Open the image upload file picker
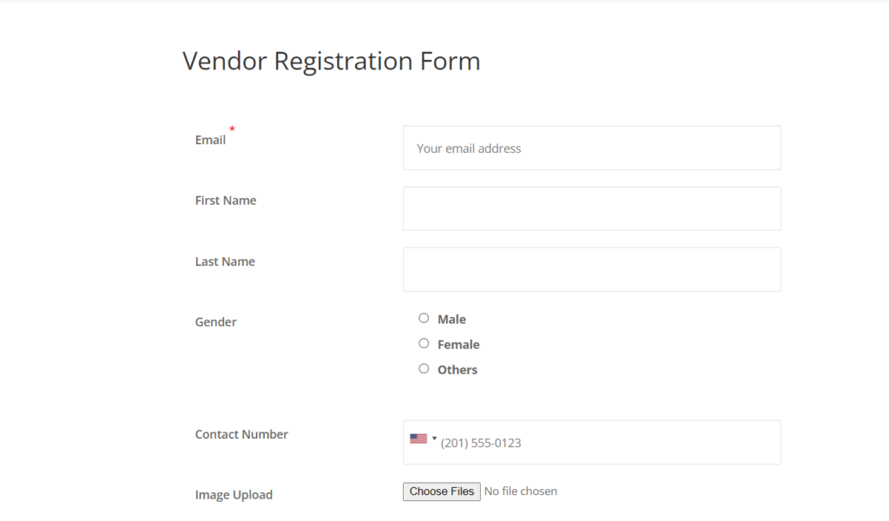889x521 pixels. pos(441,491)
